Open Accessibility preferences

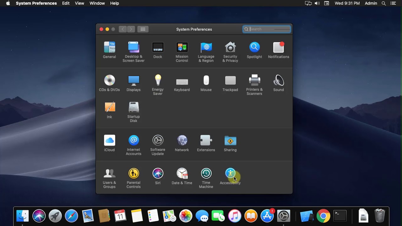pyautogui.click(x=230, y=176)
